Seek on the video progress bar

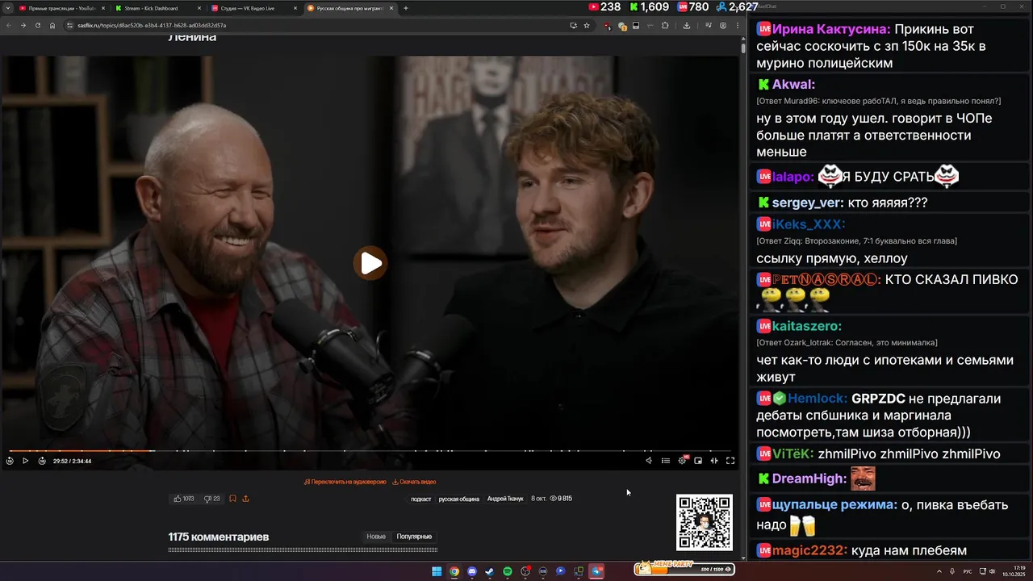tap(370, 451)
